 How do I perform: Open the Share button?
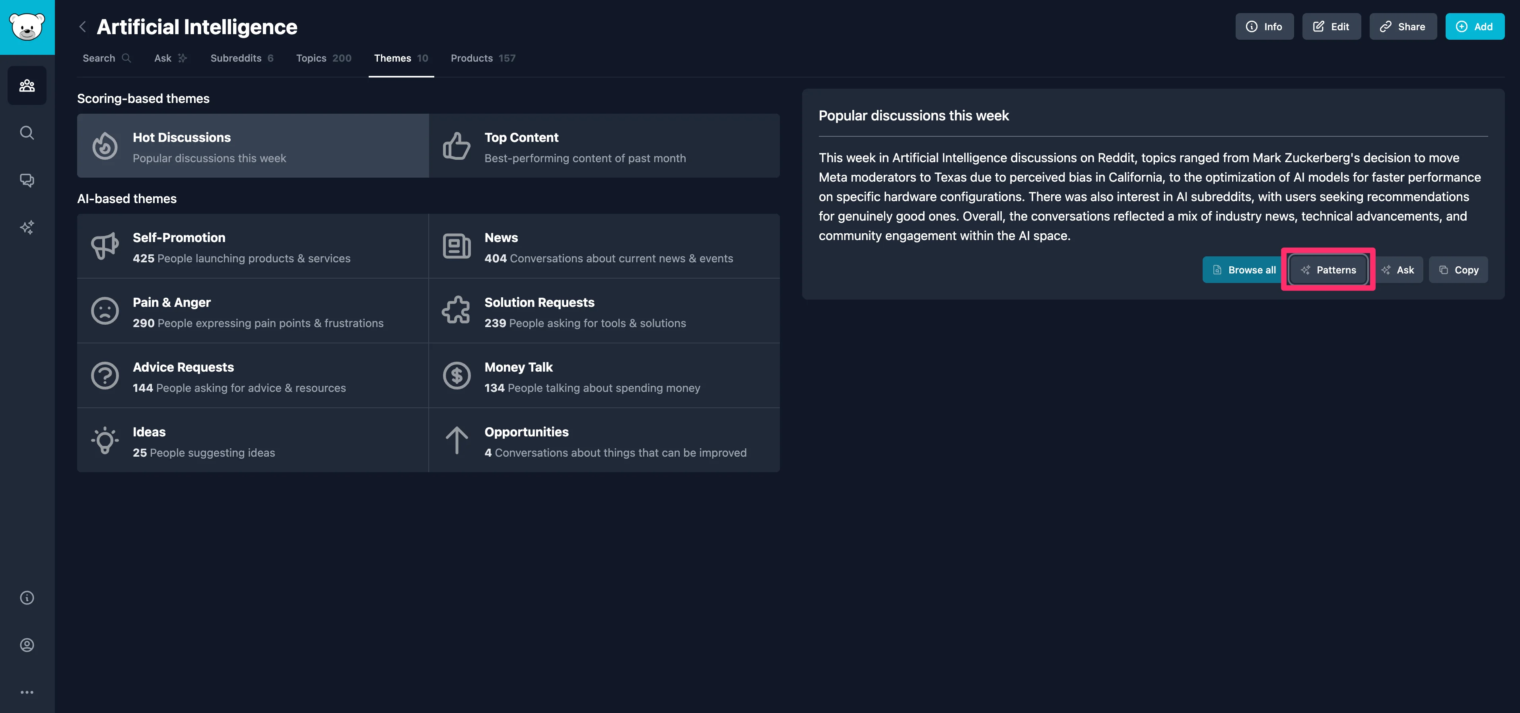pyautogui.click(x=1403, y=27)
